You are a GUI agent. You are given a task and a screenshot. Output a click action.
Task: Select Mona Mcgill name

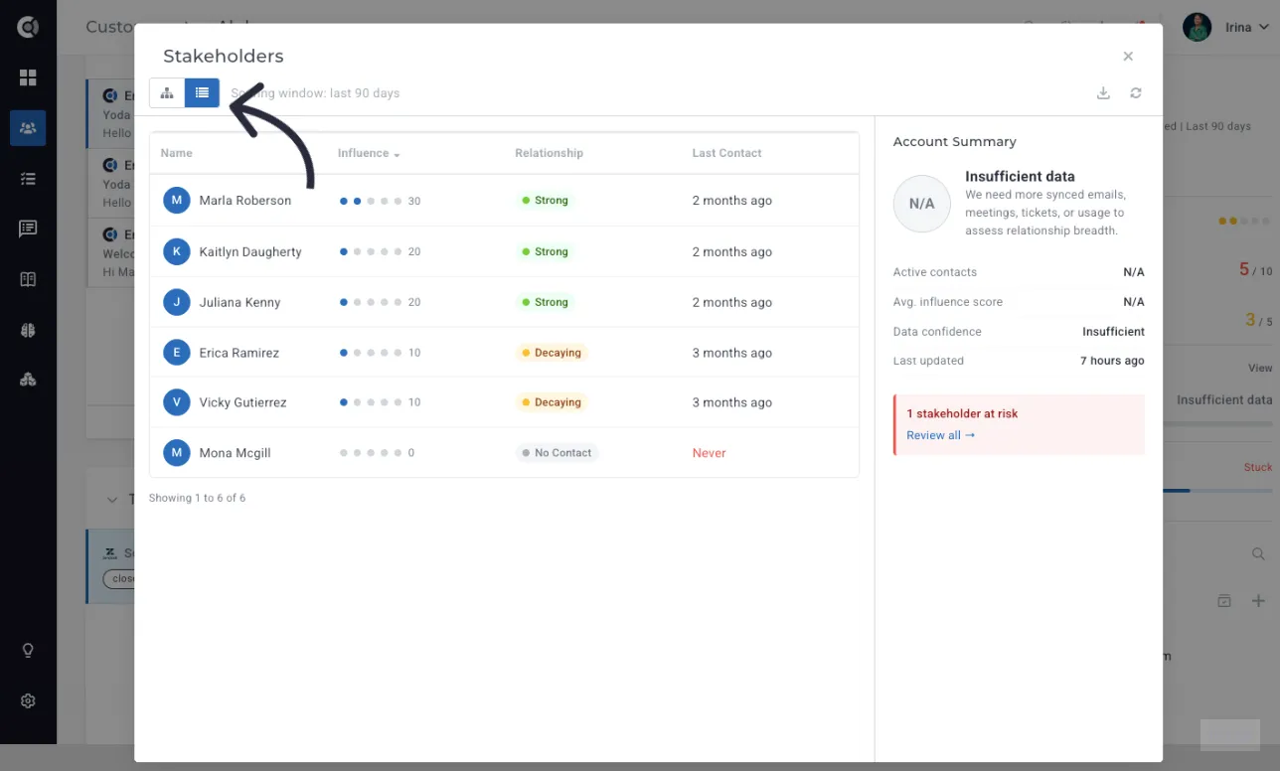tap(235, 453)
